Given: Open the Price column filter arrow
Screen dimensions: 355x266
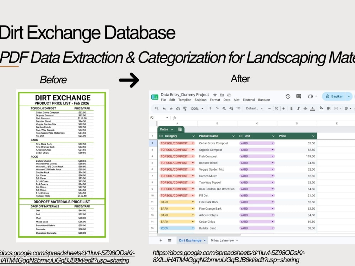Looking at the screenshot, I should [x=313, y=136].
